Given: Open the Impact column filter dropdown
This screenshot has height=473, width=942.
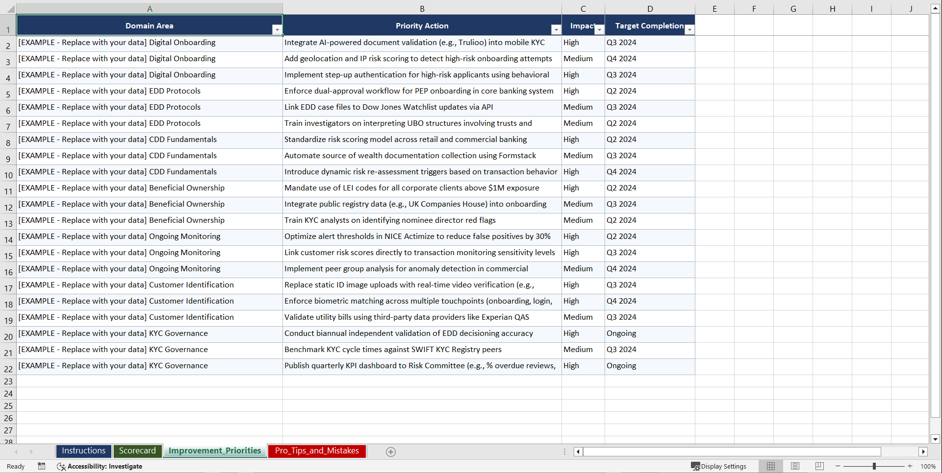Looking at the screenshot, I should 599,30.
